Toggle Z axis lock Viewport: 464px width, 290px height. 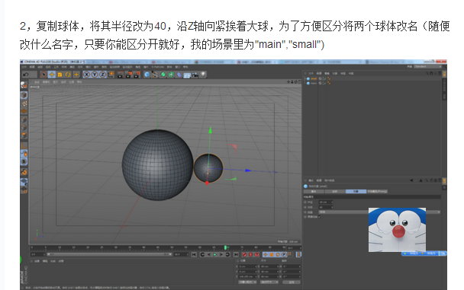pyautogui.click(x=103, y=75)
